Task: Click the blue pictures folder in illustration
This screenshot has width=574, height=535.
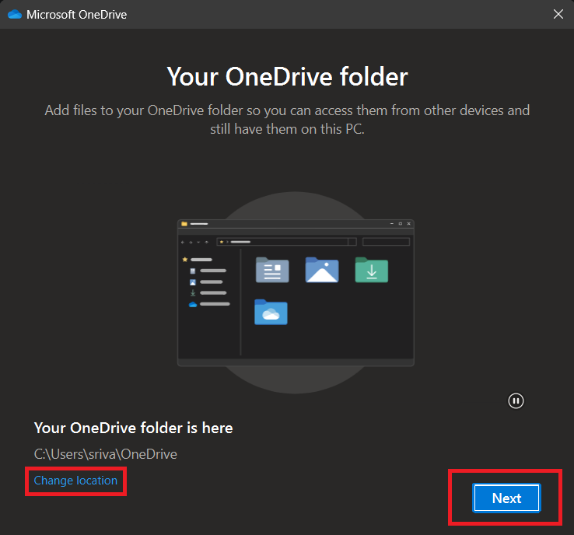Action: [322, 270]
